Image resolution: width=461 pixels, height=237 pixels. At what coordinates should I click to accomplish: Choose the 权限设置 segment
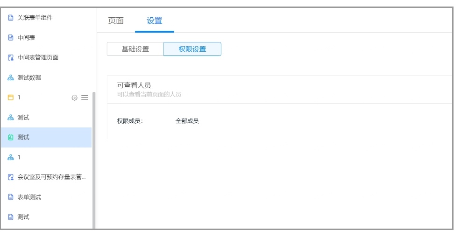pos(192,49)
